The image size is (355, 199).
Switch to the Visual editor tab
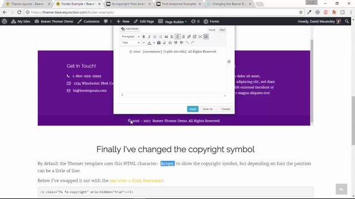pyautogui.click(x=212, y=30)
